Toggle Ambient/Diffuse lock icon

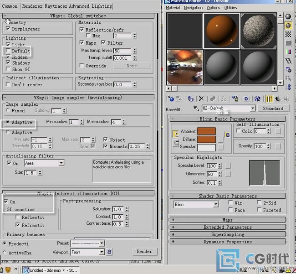228,135
